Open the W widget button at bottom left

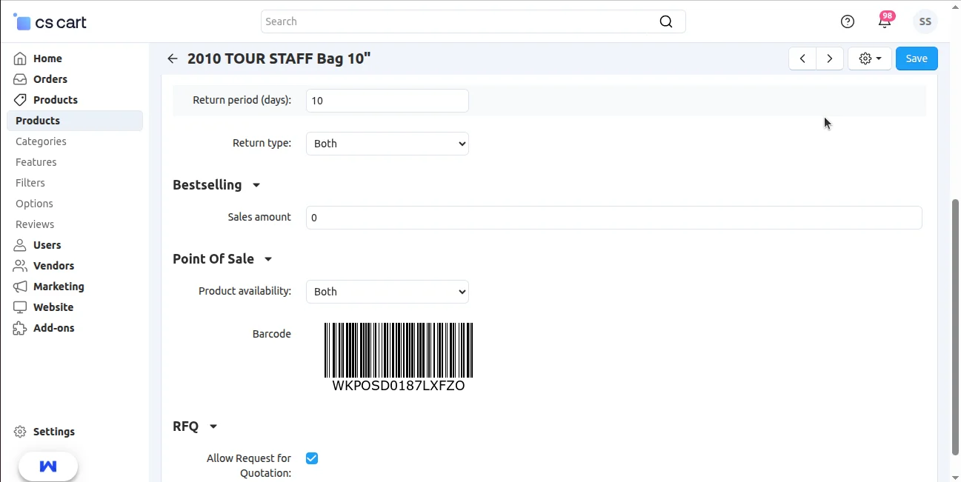(48, 466)
